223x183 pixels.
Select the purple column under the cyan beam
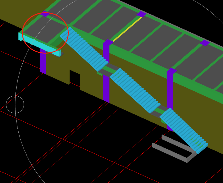pyautogui.click(x=43, y=61)
